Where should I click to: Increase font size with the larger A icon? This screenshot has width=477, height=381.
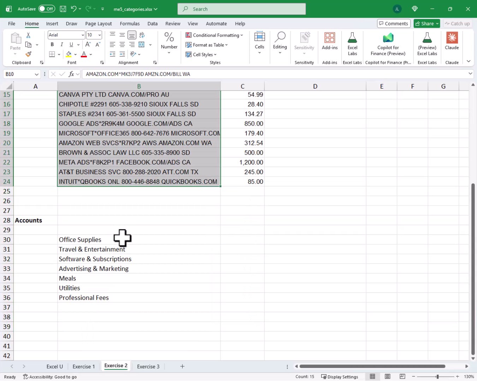point(88,44)
